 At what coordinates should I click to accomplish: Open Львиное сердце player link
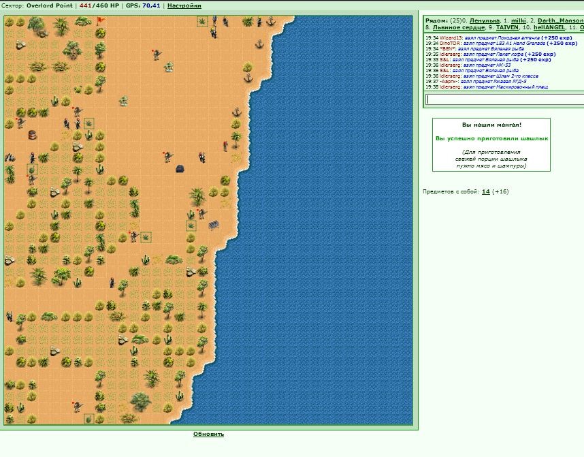pyautogui.click(x=459, y=28)
